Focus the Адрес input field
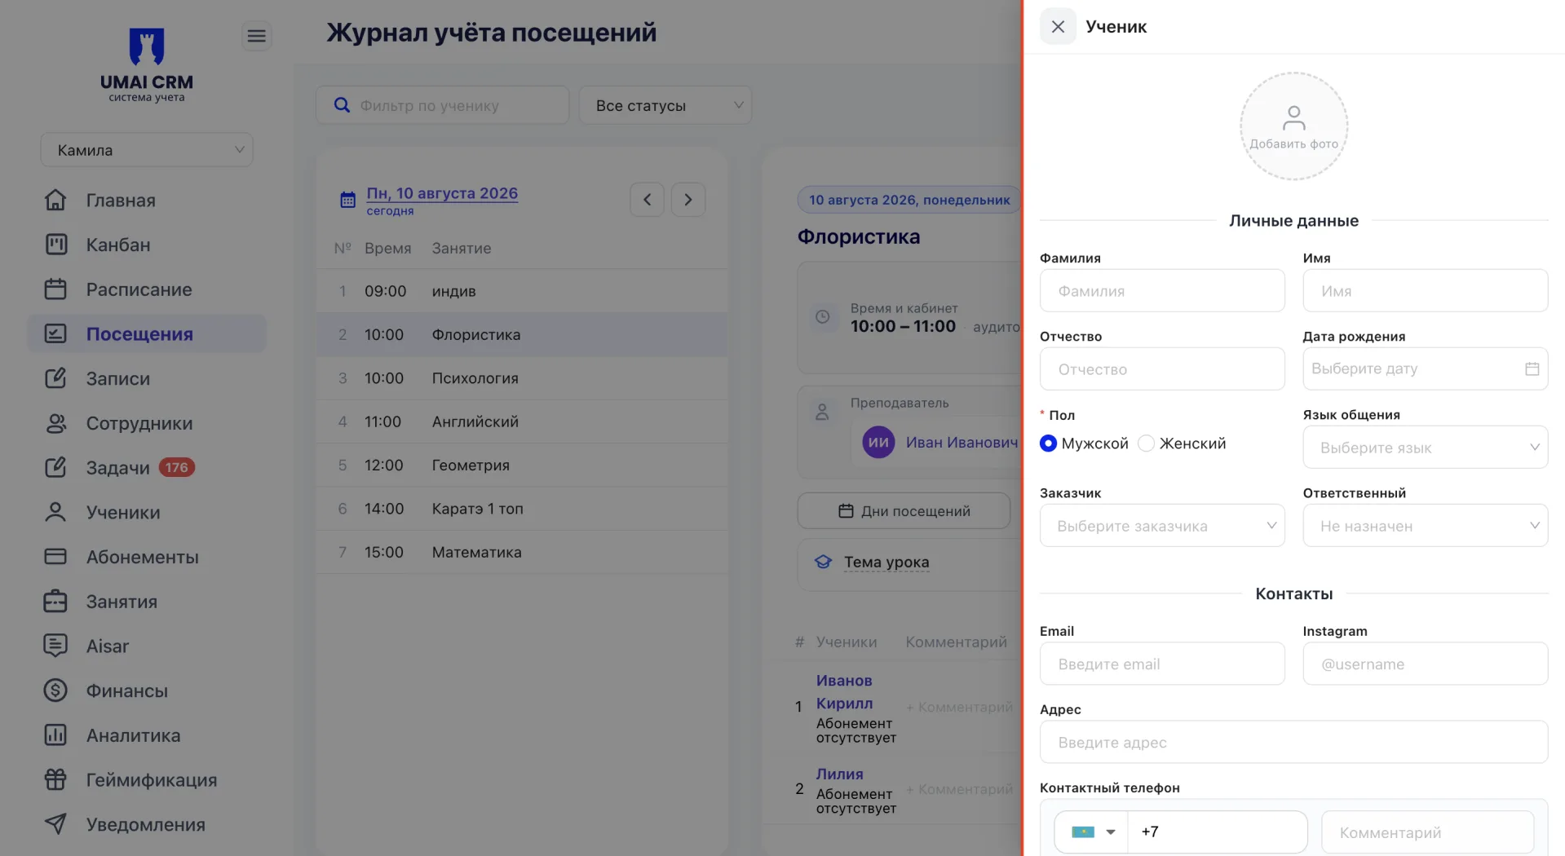This screenshot has height=856, width=1565. (x=1293, y=742)
